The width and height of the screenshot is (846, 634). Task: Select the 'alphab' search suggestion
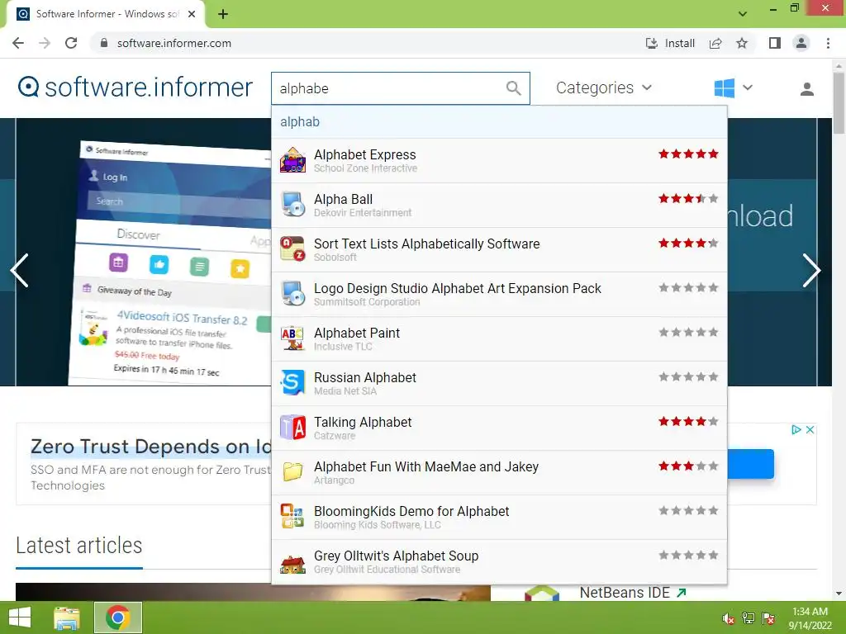coord(499,122)
